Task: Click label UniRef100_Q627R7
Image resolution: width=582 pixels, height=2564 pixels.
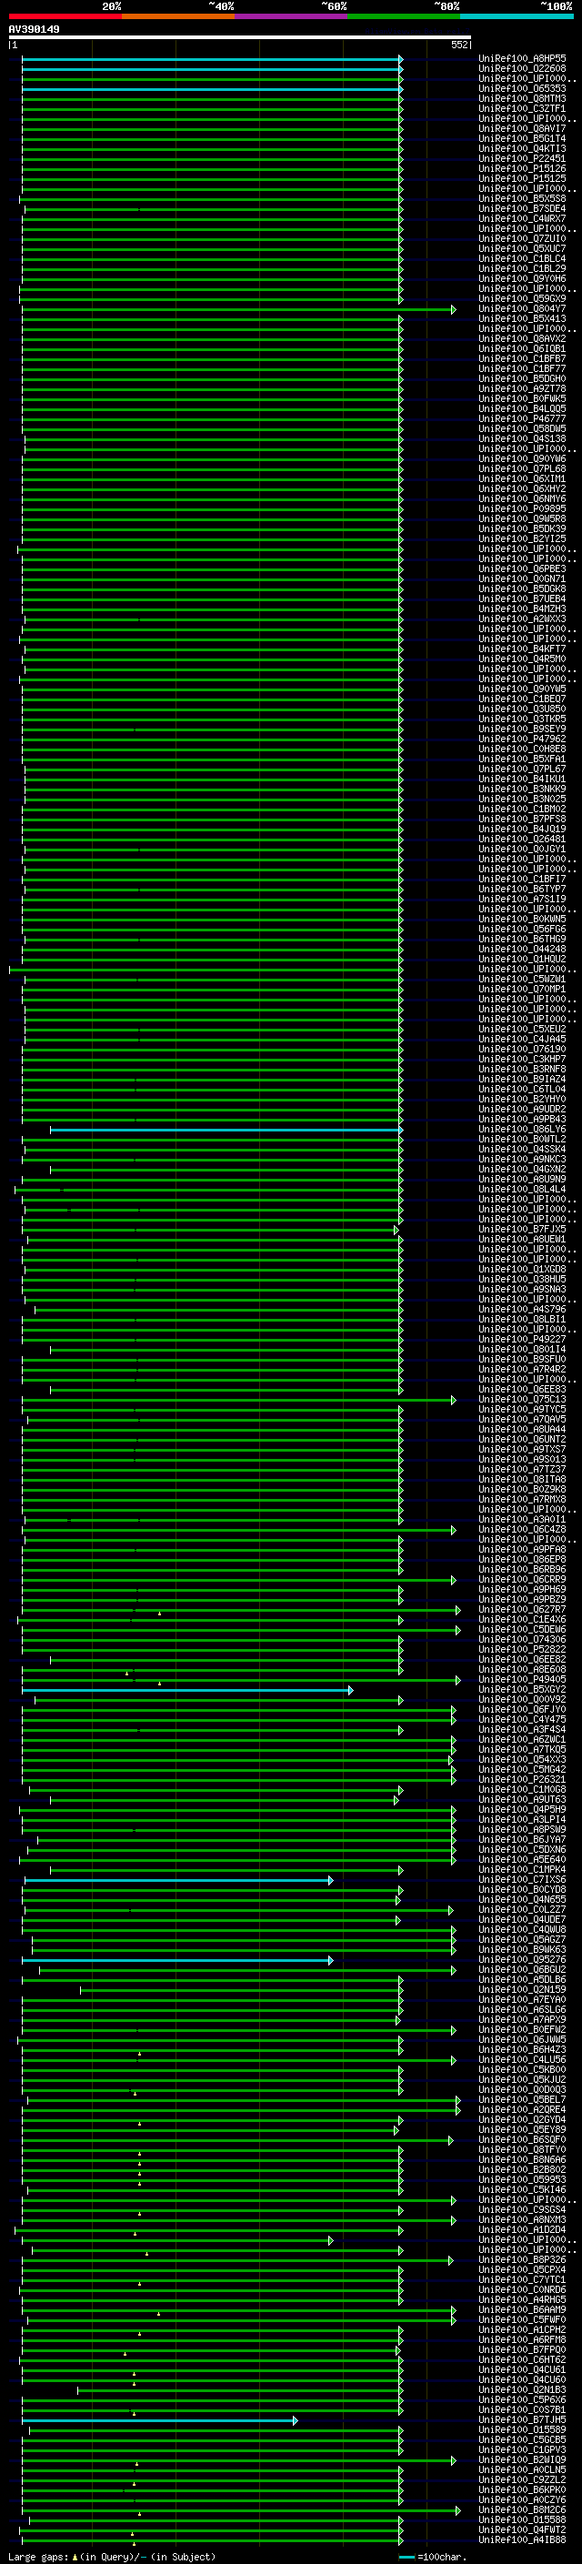Action: (x=522, y=1610)
